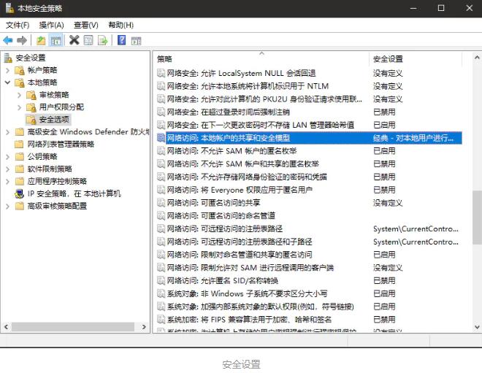482x373 pixels.
Task: Sort by the 策略 column header
Action: [x=261, y=58]
